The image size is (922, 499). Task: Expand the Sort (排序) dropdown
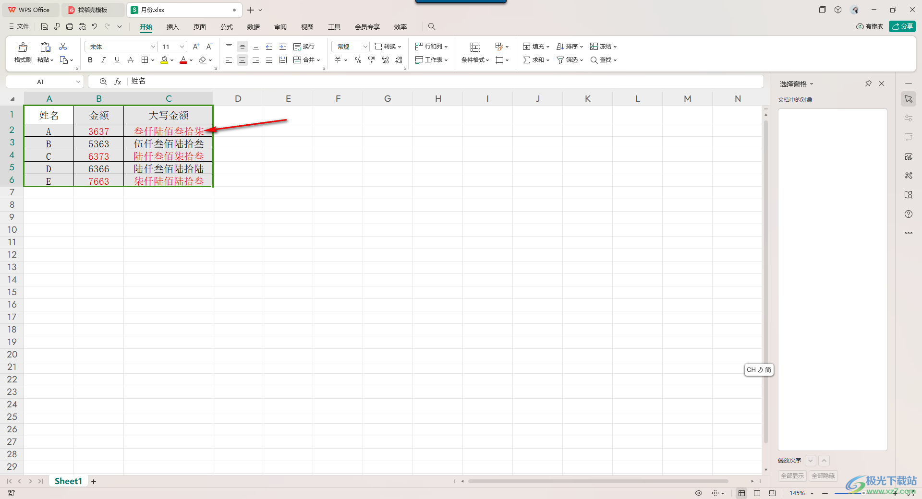pos(581,47)
